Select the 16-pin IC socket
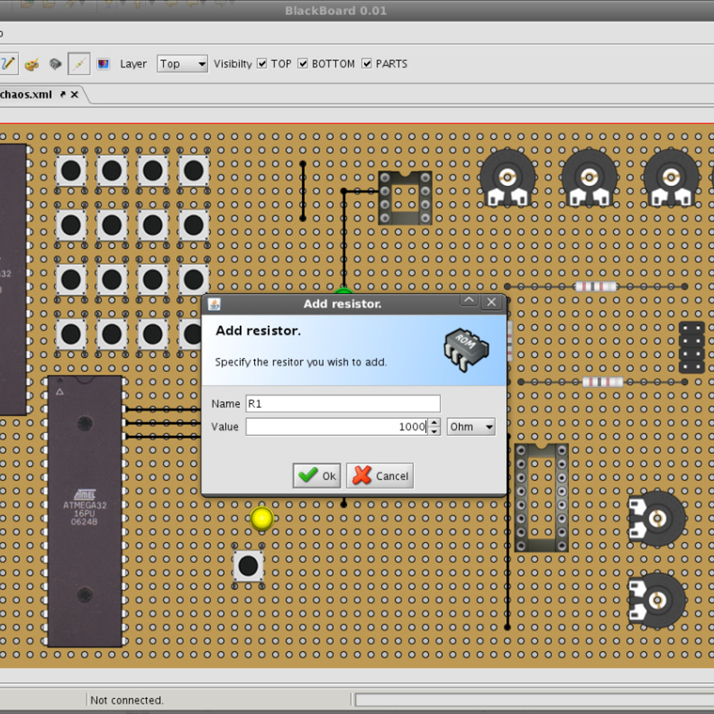714x714 pixels. pyautogui.click(x=541, y=498)
